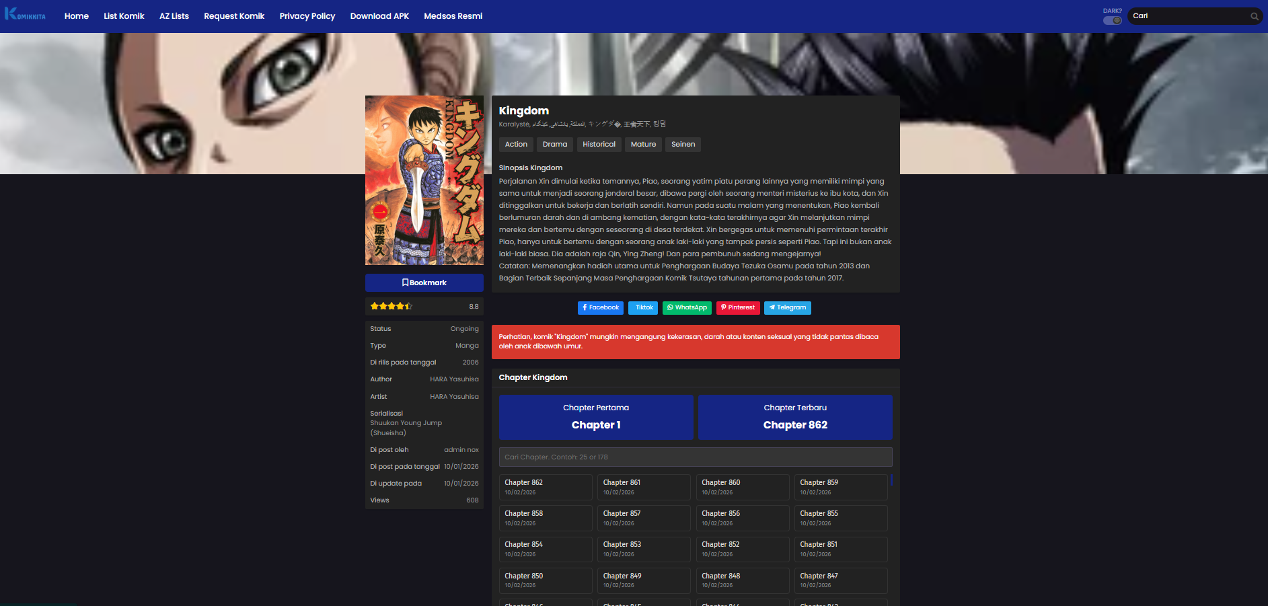Open Request Komik page
The image size is (1268, 606).
coord(234,16)
